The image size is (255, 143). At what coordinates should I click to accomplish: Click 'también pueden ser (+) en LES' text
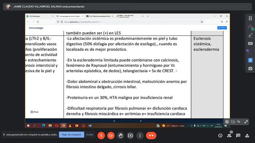[93, 33]
